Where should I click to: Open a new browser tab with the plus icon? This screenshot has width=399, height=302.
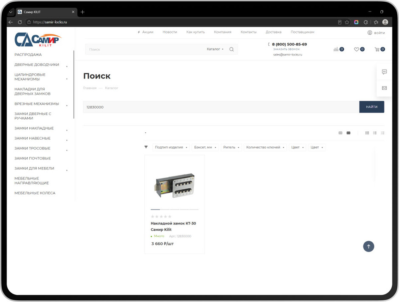82,12
